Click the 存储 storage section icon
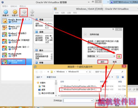 pos(37,63)
